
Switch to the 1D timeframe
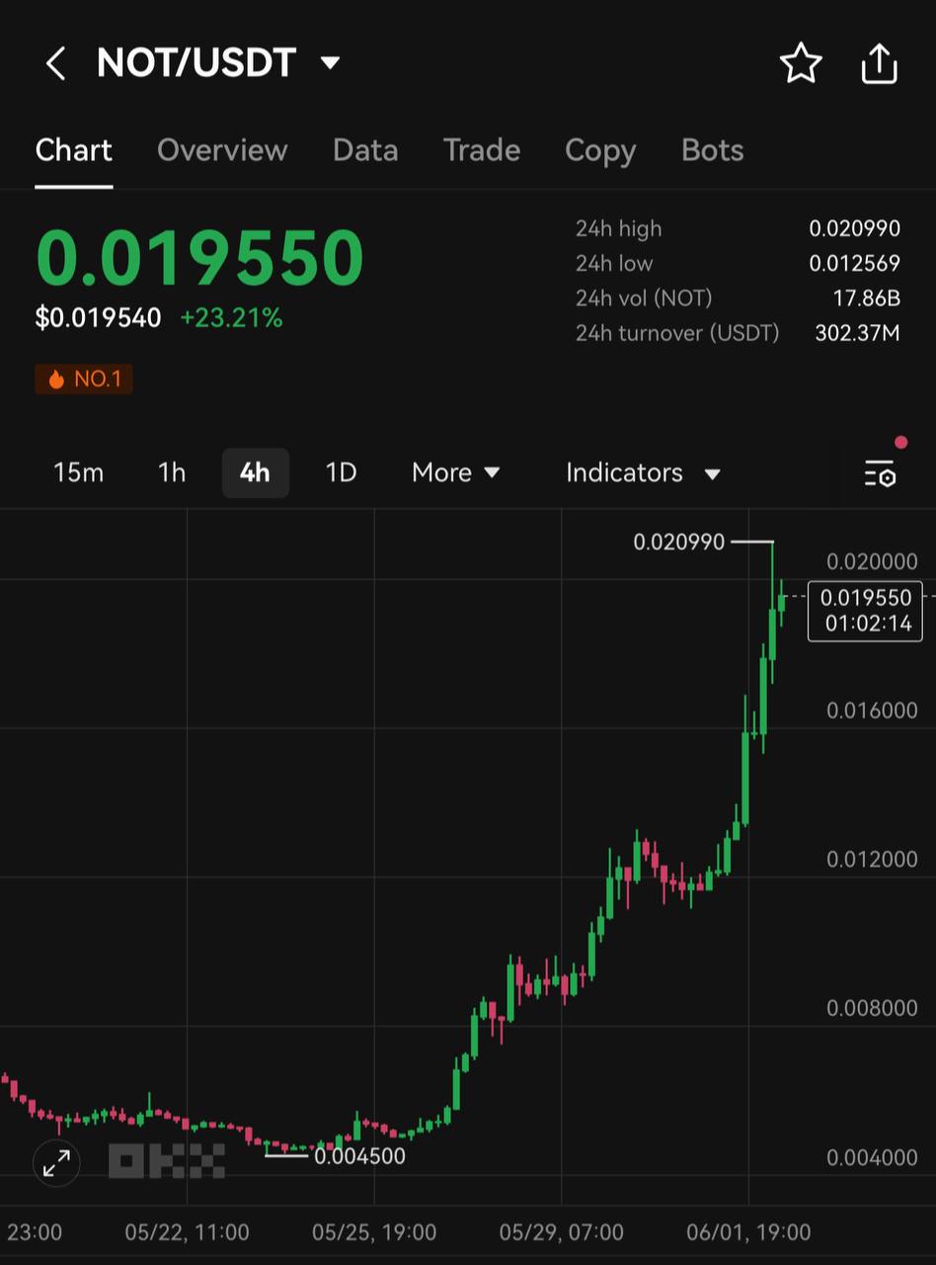pyautogui.click(x=341, y=473)
